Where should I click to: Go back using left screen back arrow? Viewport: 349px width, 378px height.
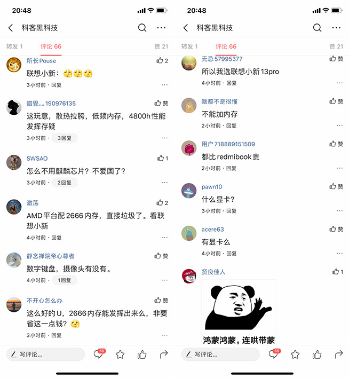pos(11,28)
